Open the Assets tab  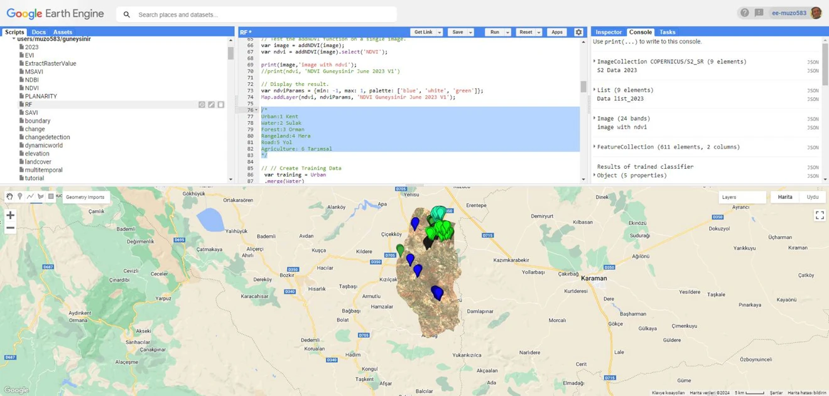pyautogui.click(x=63, y=32)
